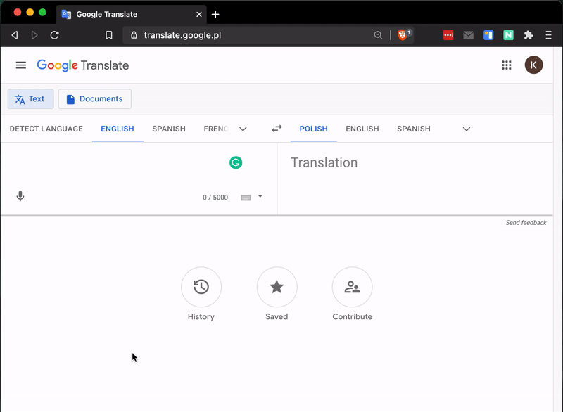Open the browser main menu

[548, 35]
